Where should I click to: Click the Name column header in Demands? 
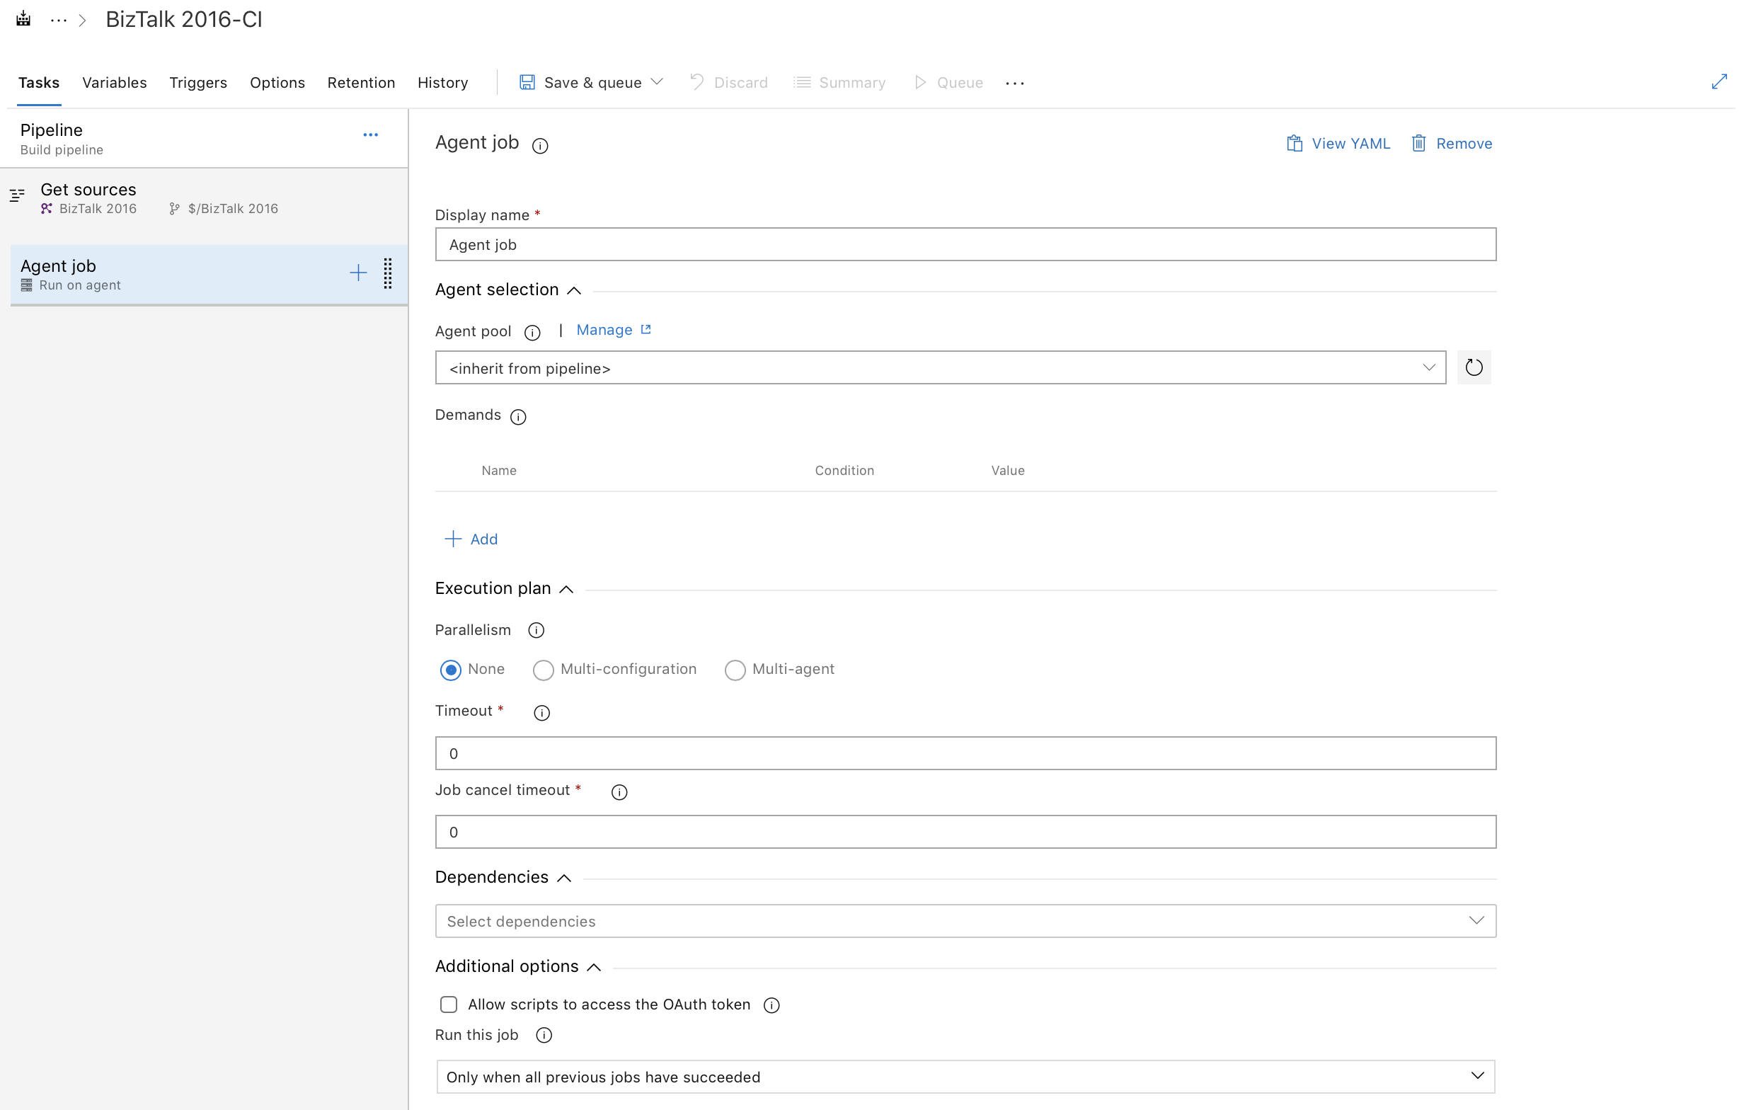pos(499,470)
